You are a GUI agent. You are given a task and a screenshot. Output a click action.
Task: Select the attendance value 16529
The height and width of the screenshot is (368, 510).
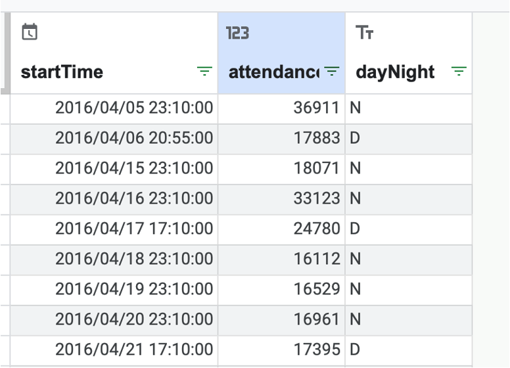tap(282, 290)
